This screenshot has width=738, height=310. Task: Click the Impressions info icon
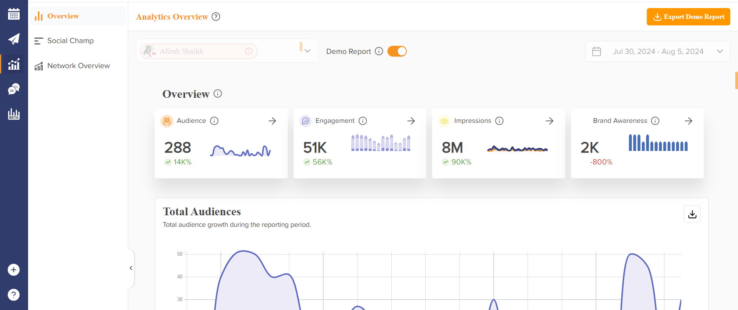click(x=499, y=121)
